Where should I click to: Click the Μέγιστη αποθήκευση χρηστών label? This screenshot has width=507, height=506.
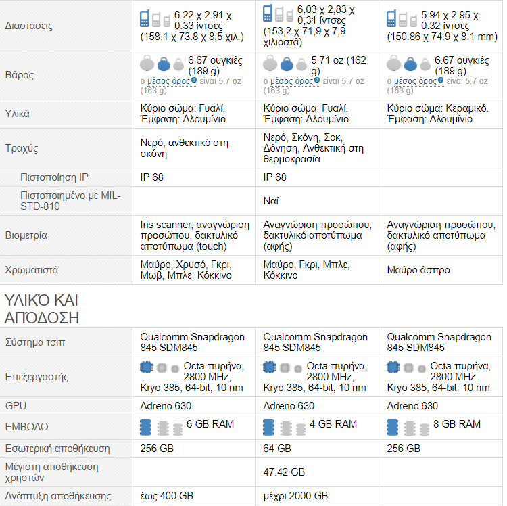[x=51, y=472]
